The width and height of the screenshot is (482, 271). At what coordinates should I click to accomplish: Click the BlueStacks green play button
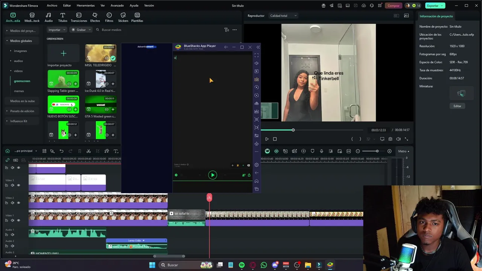click(212, 175)
